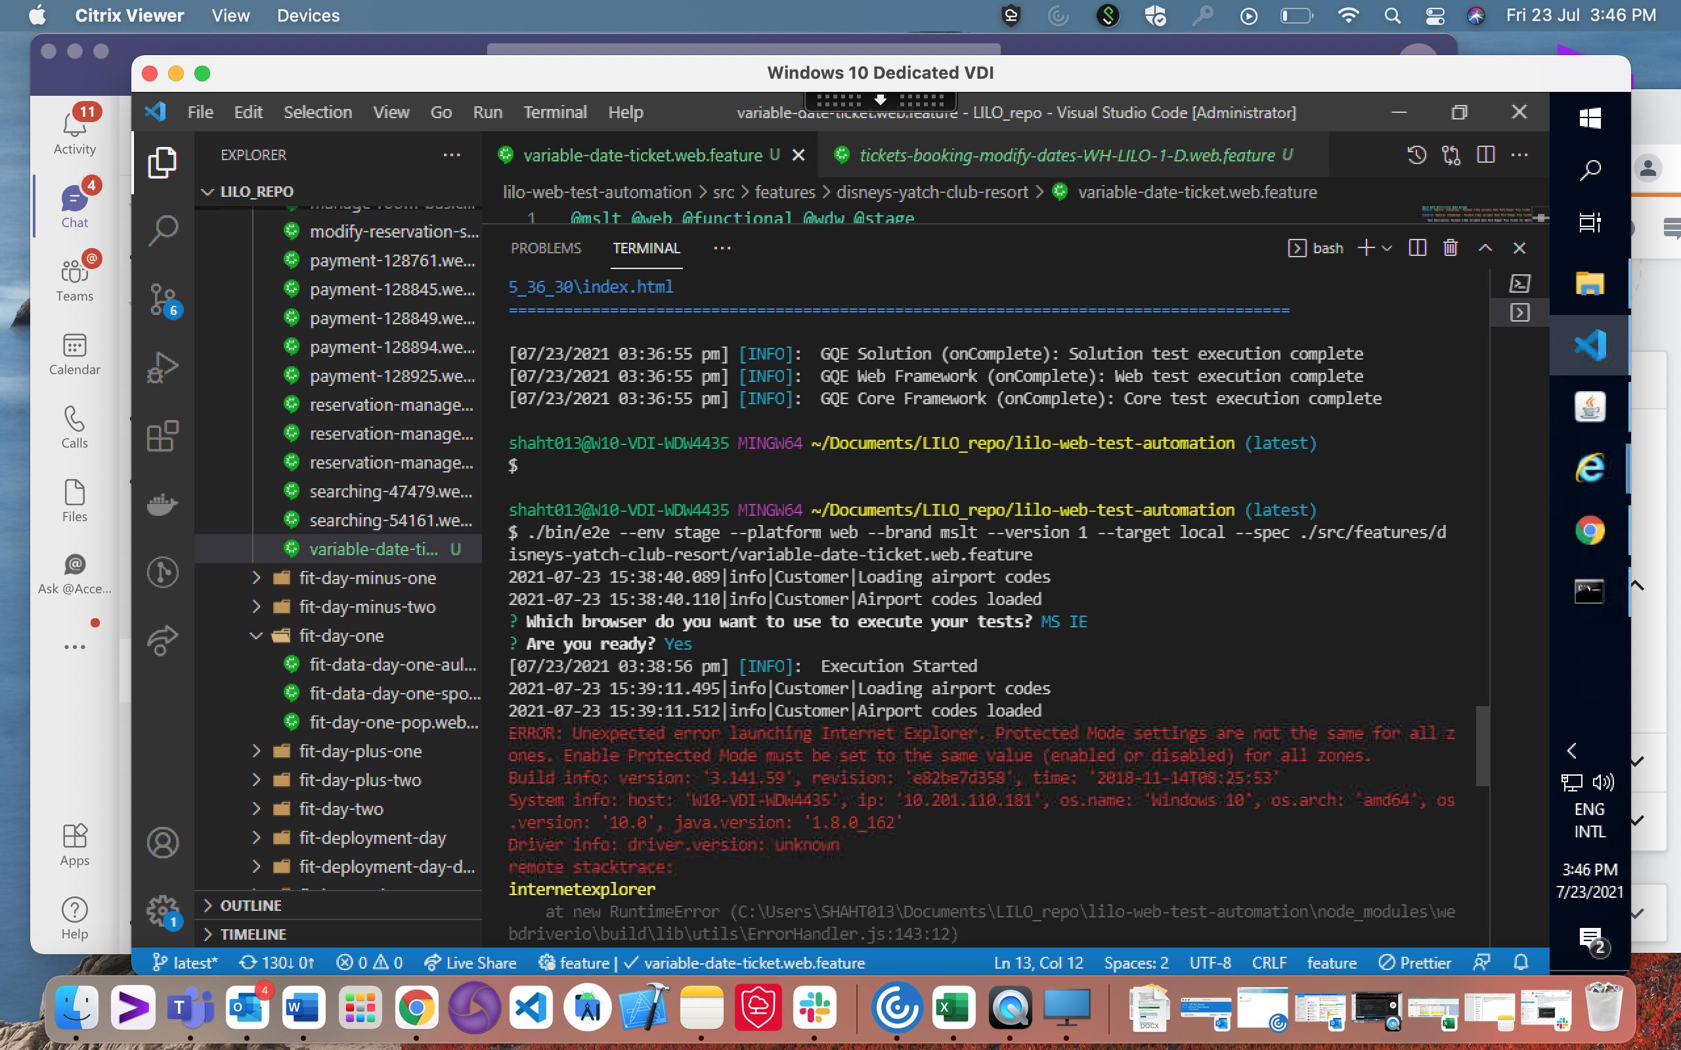The height and width of the screenshot is (1050, 1681).
Task: Select the TERMINAL panel tab
Action: click(646, 248)
